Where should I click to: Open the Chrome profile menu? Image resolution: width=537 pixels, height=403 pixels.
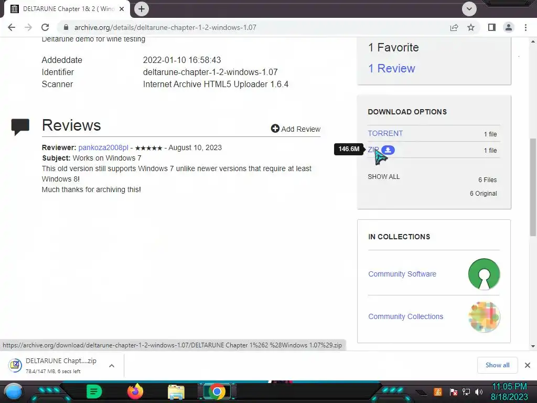click(x=509, y=27)
